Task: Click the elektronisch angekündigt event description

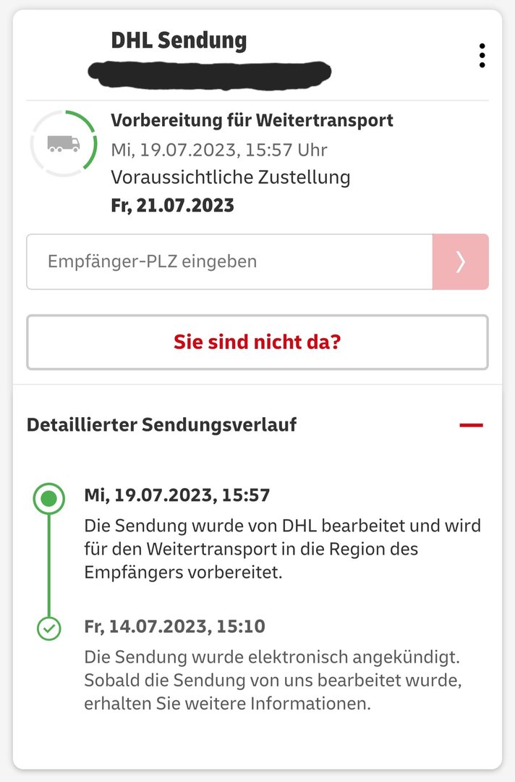Action: [x=273, y=680]
